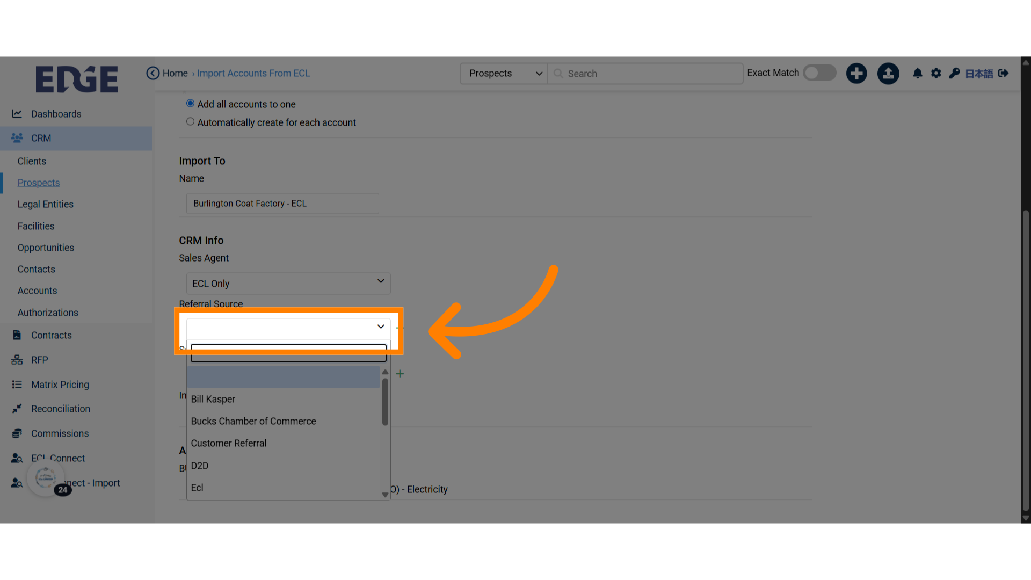Screen dimensions: 1031x580
Task: Choose D2D referral option
Action: pos(284,466)
